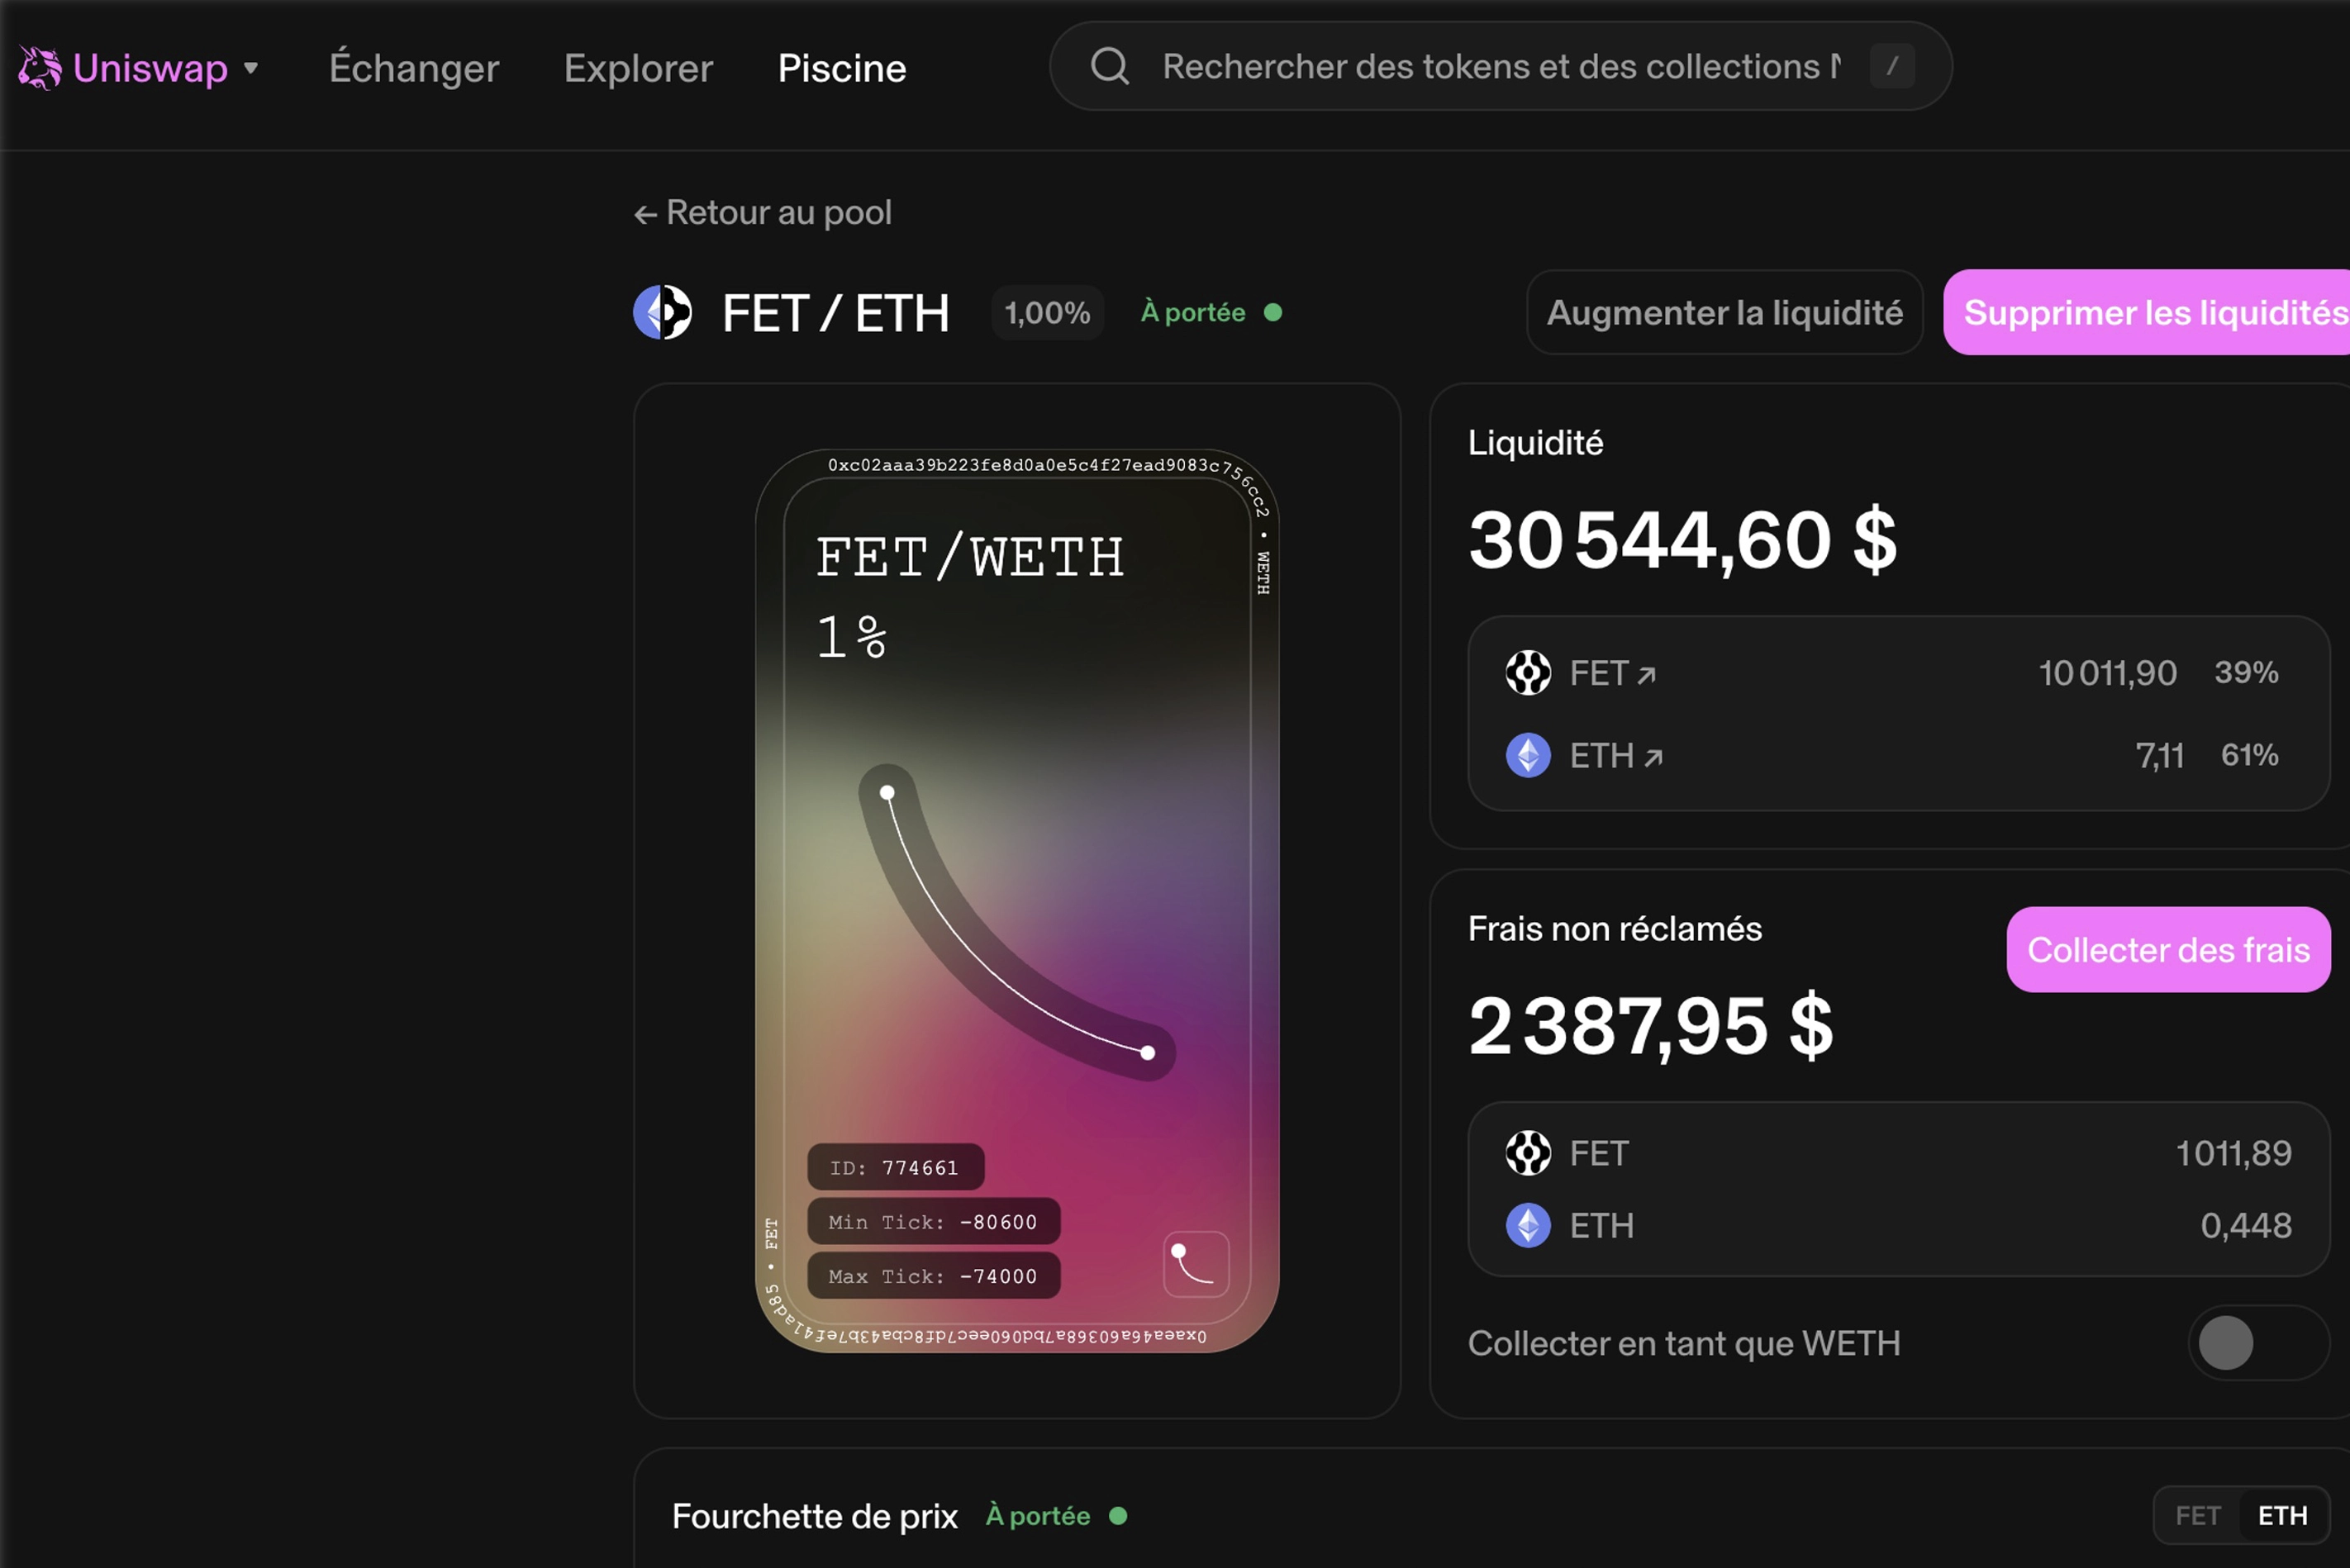Click the ETH icon in unclaimed fees
This screenshot has height=1568, width=2350.
(1528, 1225)
